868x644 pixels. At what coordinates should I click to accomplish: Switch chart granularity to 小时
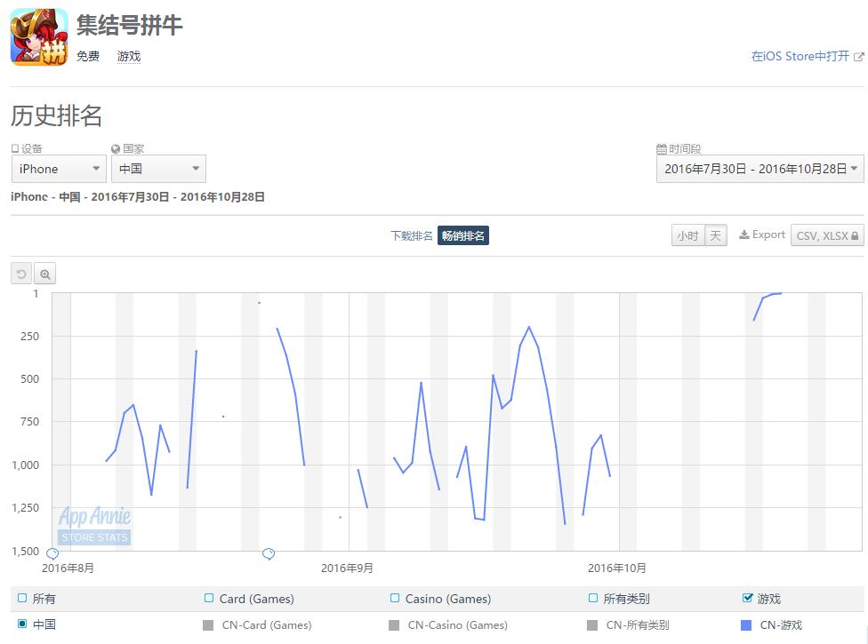[687, 235]
